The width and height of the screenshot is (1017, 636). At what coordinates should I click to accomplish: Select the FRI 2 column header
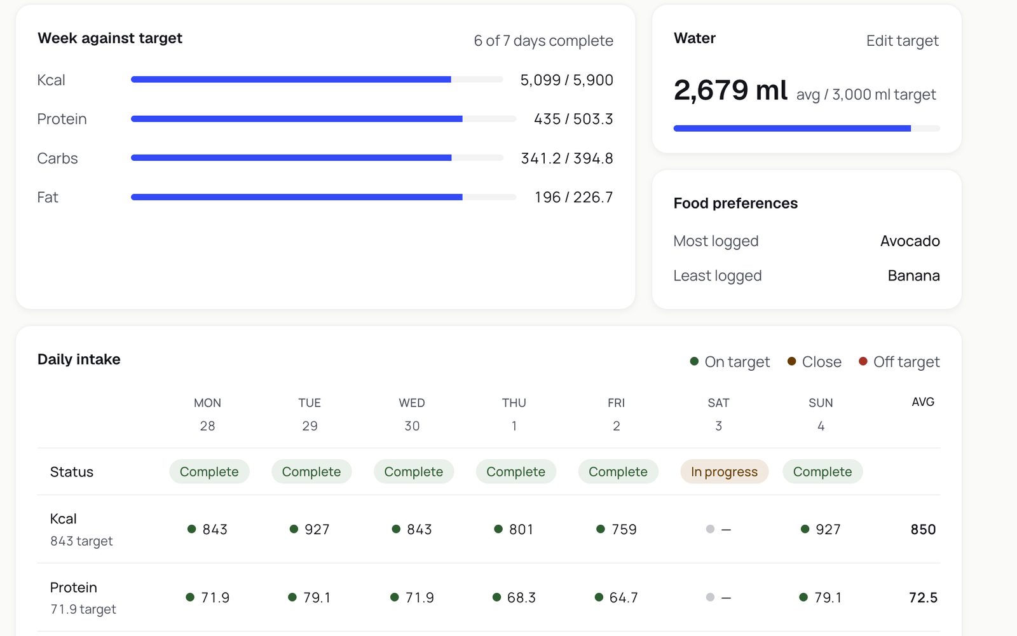pyautogui.click(x=617, y=414)
